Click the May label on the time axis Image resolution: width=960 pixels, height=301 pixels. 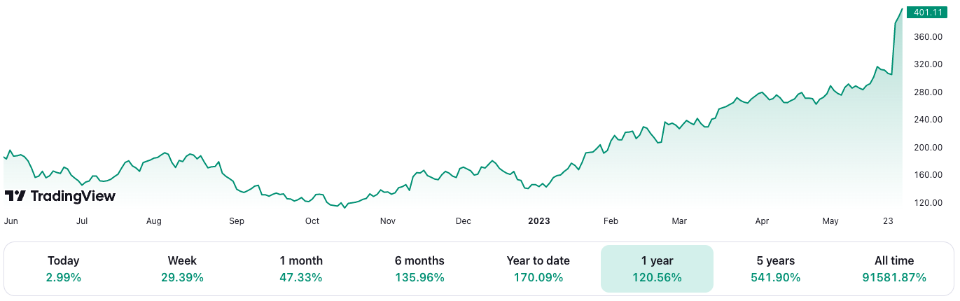(830, 221)
